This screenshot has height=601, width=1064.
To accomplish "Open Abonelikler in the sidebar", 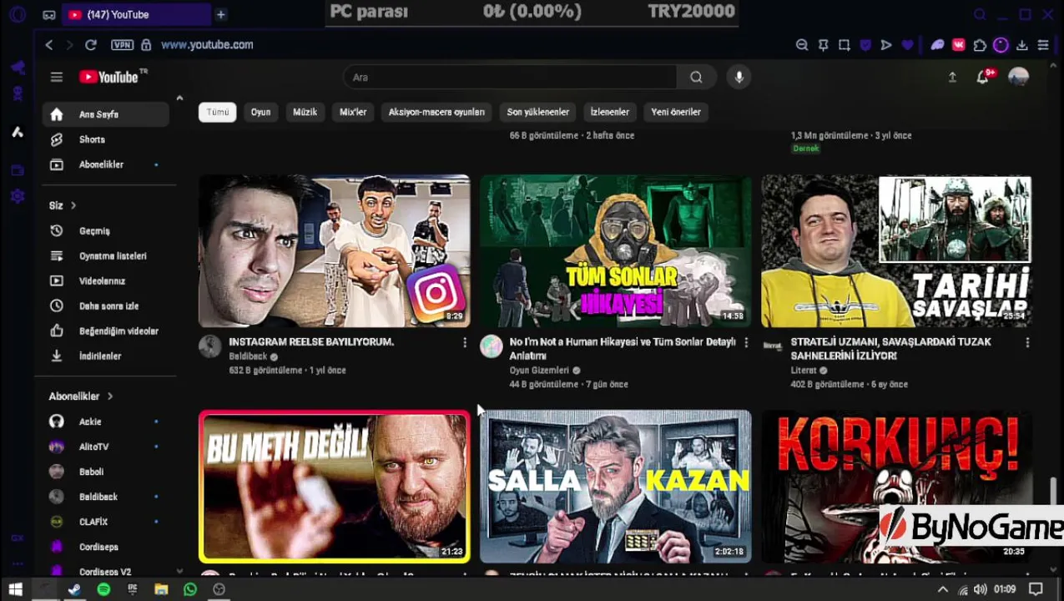I will point(106,164).
